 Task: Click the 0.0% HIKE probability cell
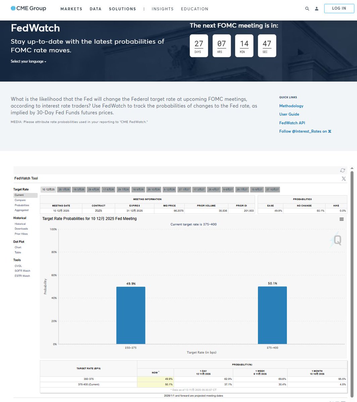tap(336, 211)
